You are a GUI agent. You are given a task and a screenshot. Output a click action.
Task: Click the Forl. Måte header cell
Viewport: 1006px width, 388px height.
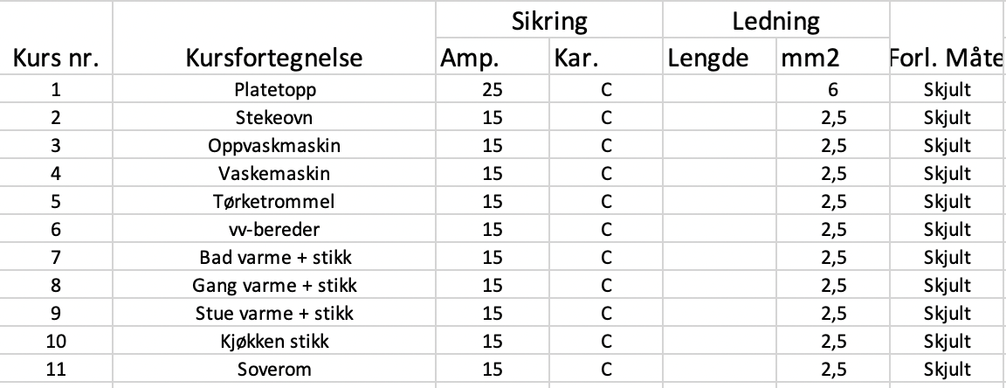pos(947,59)
